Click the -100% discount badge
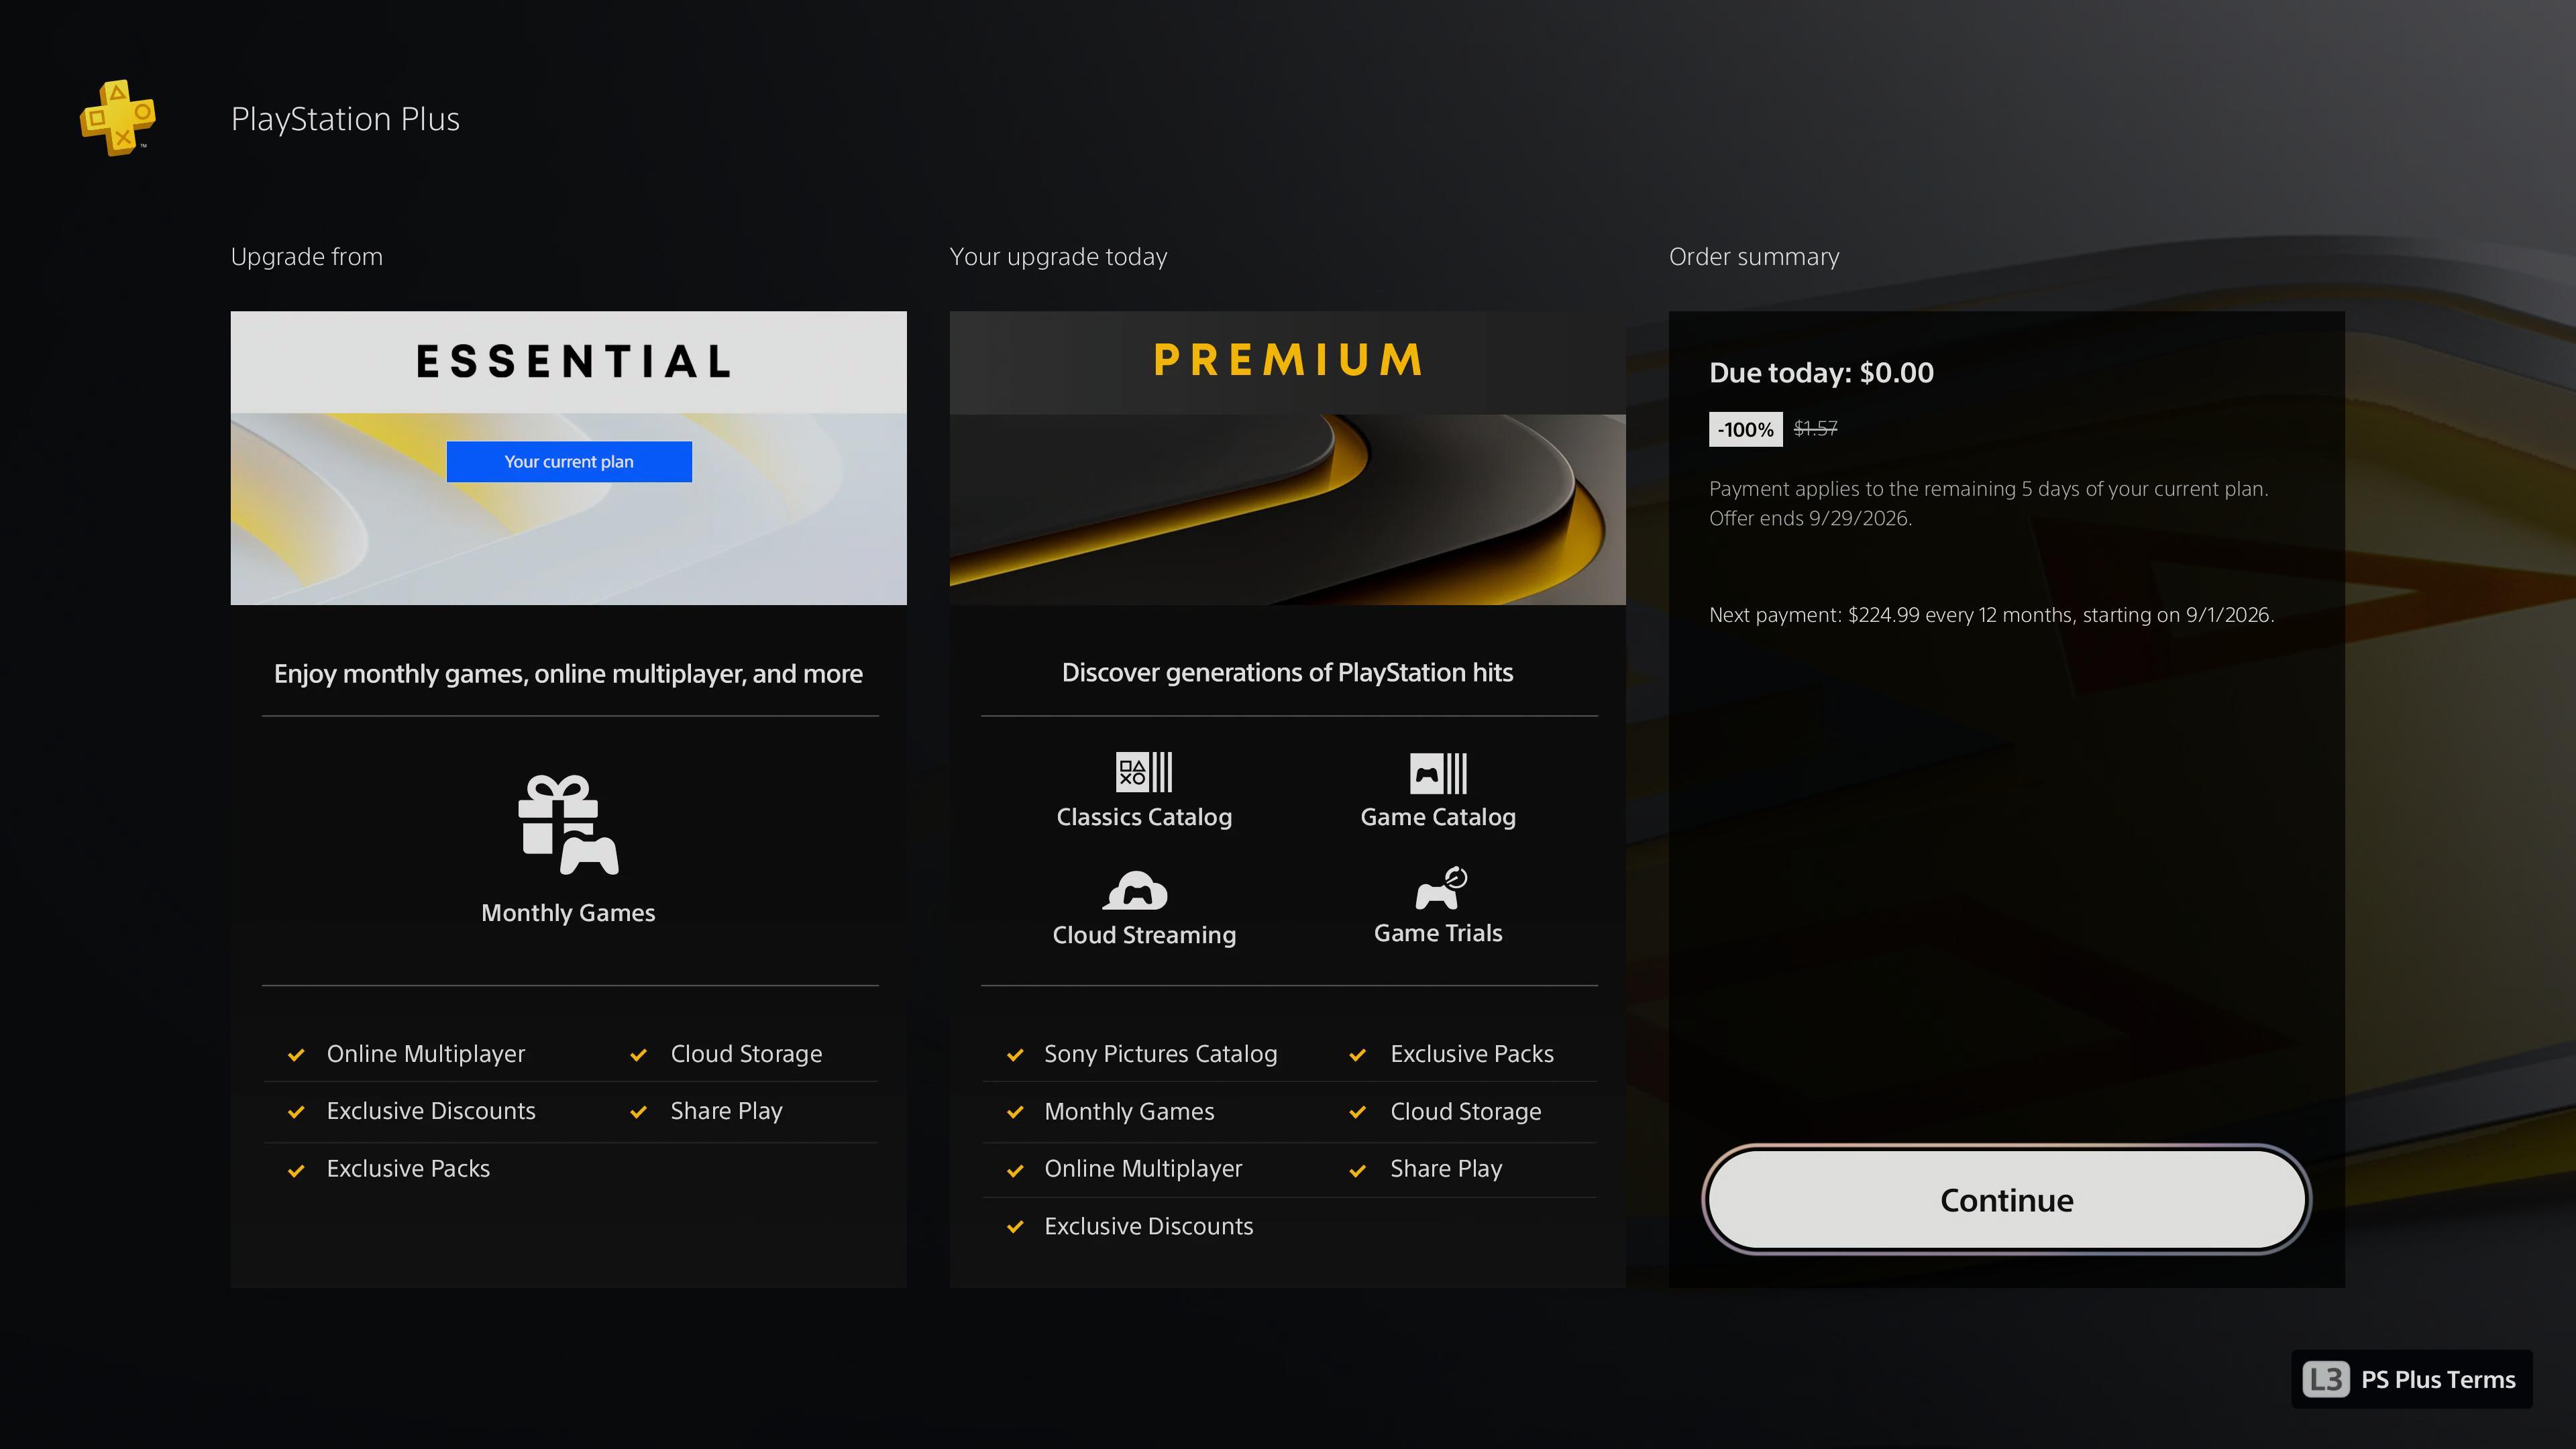Viewport: 2576px width, 1449px height. point(1745,429)
